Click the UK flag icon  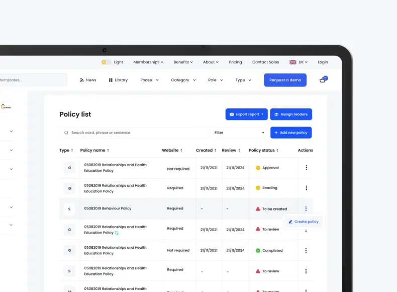pos(292,62)
